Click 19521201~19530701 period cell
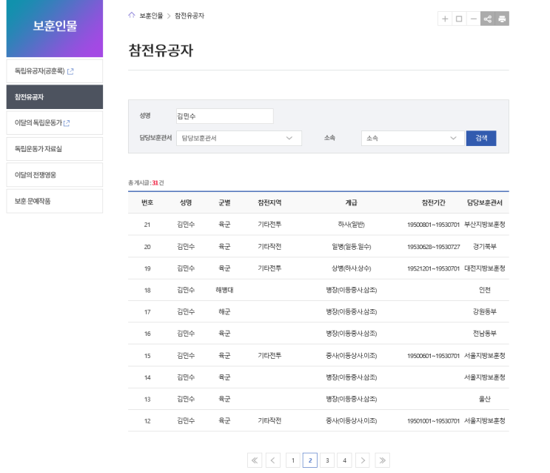550x473 pixels. (x=433, y=268)
